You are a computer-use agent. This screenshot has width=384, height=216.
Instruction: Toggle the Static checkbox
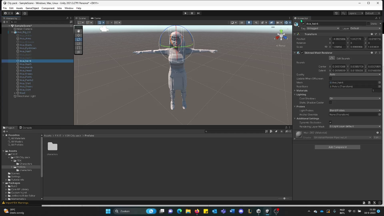click(x=369, y=24)
